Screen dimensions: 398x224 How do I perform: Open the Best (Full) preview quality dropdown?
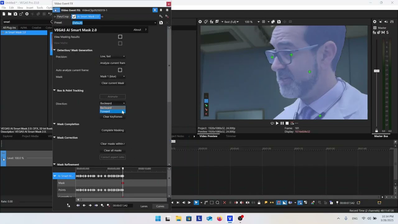pyautogui.click(x=232, y=22)
